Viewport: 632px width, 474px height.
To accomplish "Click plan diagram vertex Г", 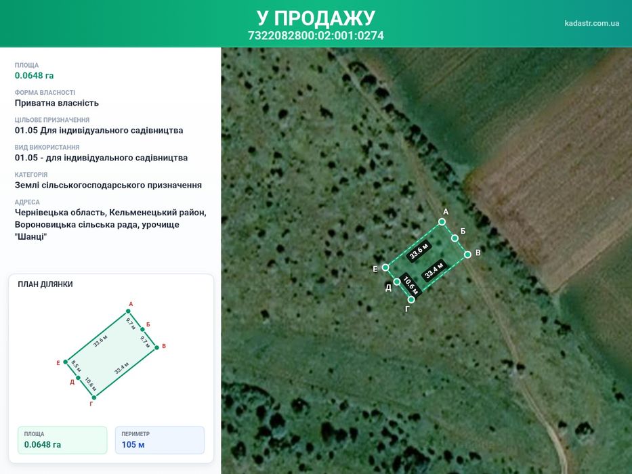I will click(x=94, y=397).
